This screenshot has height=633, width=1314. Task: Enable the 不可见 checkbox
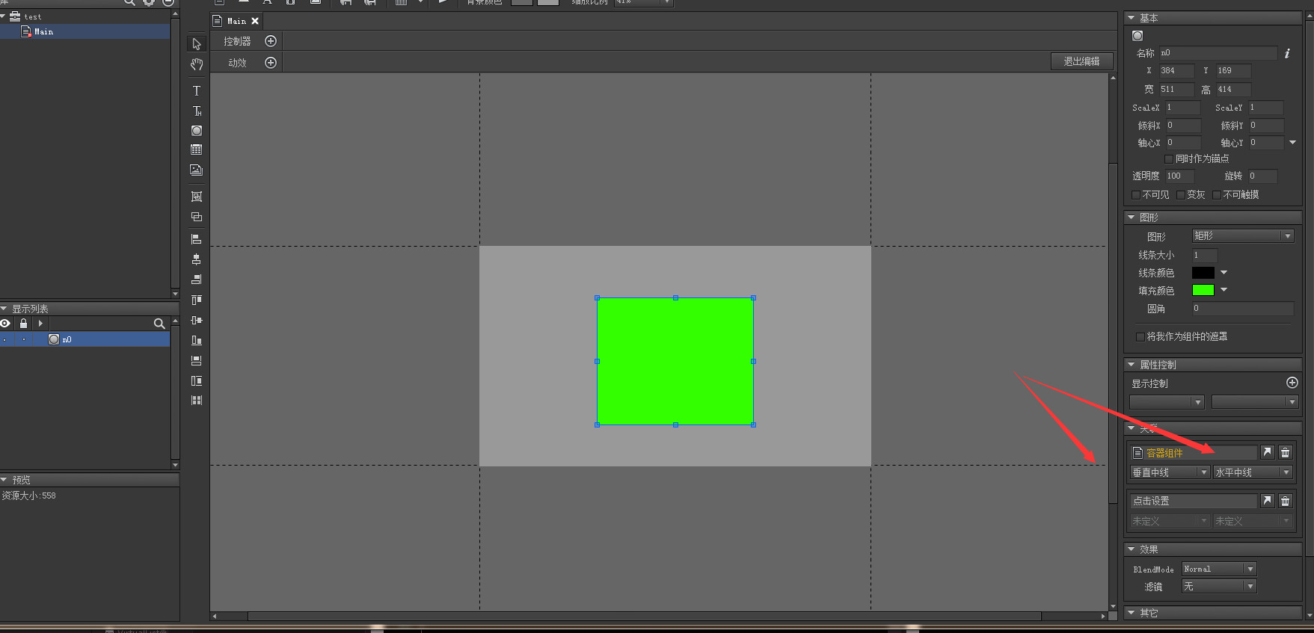[x=1136, y=195]
